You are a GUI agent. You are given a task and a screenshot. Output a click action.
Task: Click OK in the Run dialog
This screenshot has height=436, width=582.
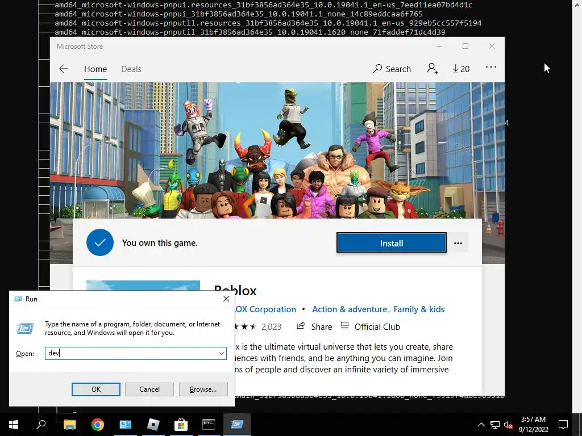click(x=95, y=389)
